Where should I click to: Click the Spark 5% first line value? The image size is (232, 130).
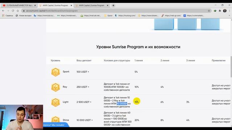click(136, 72)
